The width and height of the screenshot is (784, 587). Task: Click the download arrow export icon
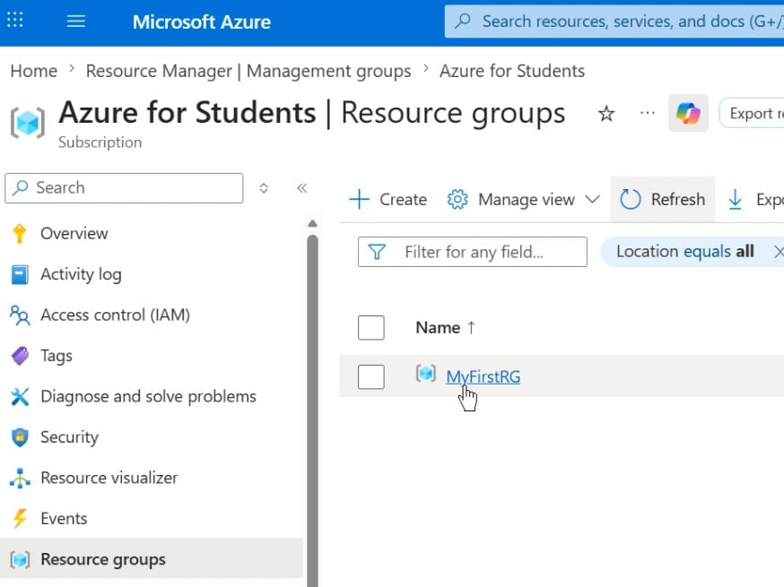coord(735,199)
